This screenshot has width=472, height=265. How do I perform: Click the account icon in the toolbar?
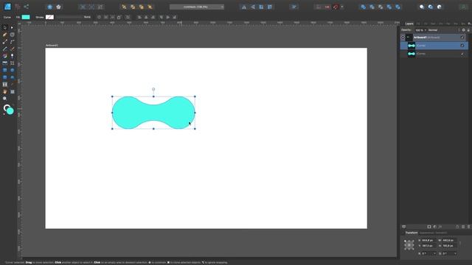tap(464, 7)
